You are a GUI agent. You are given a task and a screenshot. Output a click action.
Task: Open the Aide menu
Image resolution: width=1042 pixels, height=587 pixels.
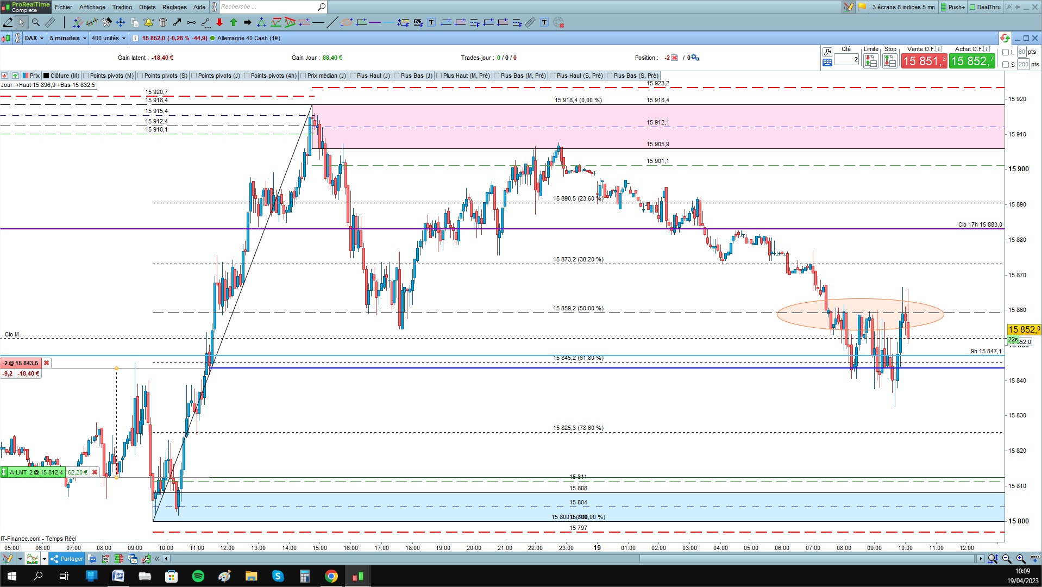pos(199,7)
